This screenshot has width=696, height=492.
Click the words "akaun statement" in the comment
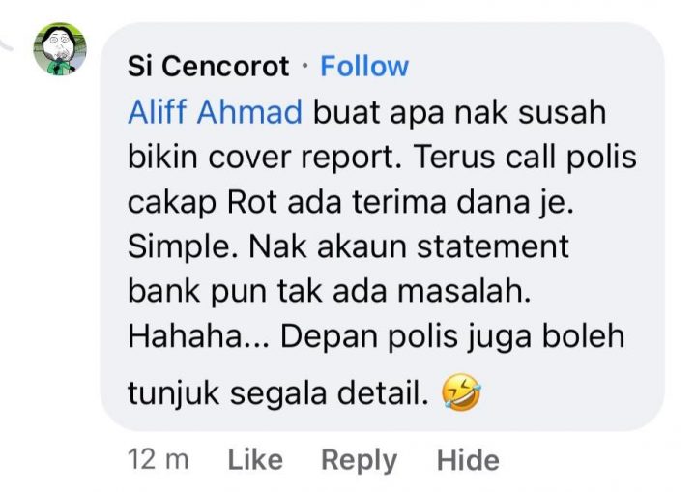tap(443, 246)
